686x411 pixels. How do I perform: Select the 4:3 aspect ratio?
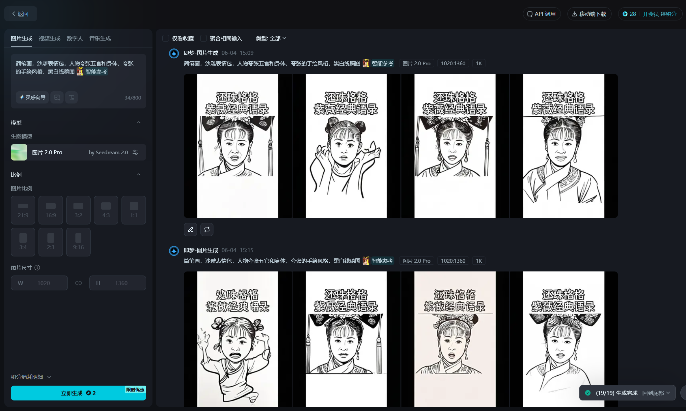tap(106, 210)
